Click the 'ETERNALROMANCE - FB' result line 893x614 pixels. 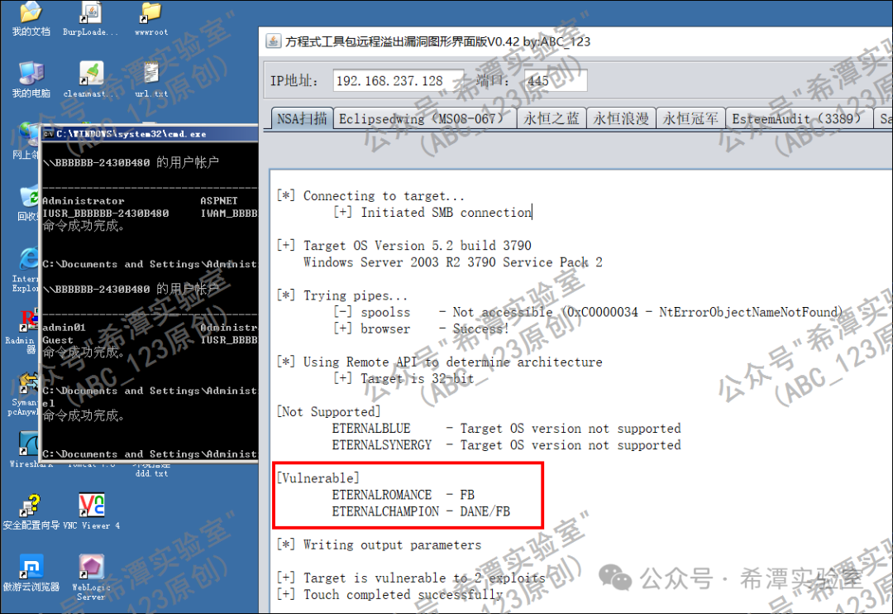pyautogui.click(x=404, y=495)
